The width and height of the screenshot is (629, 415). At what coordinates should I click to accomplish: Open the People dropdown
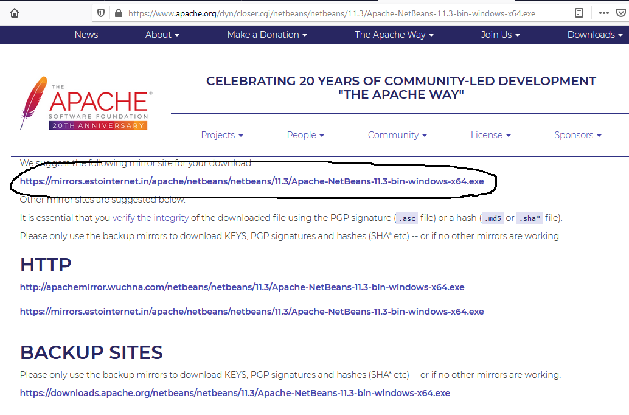tap(305, 135)
